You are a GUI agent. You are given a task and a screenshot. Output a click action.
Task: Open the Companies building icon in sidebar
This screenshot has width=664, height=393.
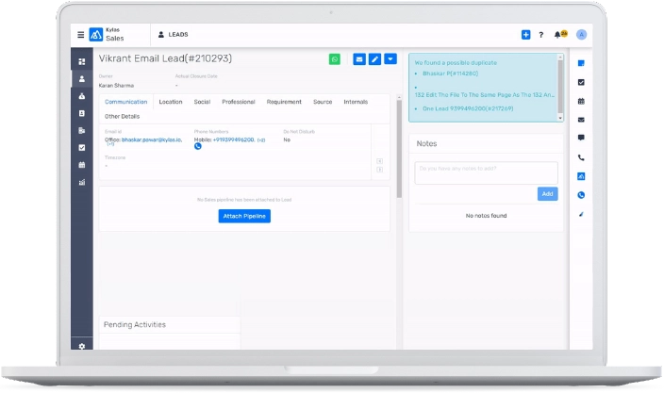[x=82, y=131]
